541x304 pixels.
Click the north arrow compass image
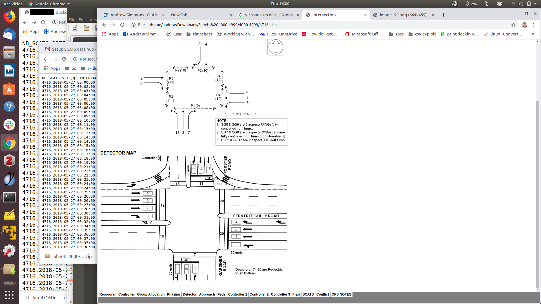click(276, 47)
